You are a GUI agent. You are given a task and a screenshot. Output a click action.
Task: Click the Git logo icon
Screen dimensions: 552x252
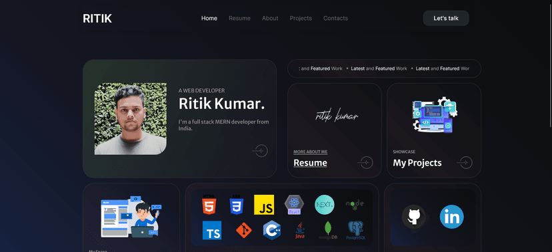point(243,230)
